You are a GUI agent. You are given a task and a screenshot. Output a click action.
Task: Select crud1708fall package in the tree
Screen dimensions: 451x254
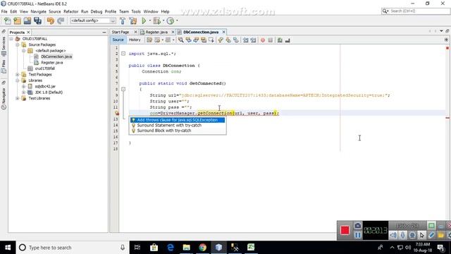click(44, 68)
